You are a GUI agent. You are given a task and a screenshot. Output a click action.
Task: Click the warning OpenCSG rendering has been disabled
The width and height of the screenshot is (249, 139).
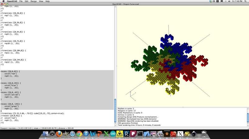[138, 121]
